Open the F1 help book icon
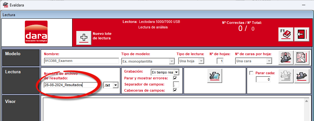 pos(286,35)
